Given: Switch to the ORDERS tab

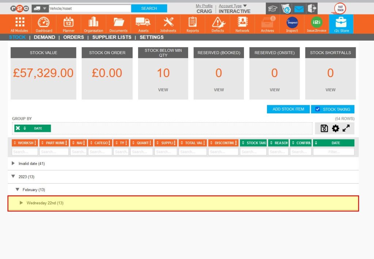Looking at the screenshot, I should tap(73, 37).
